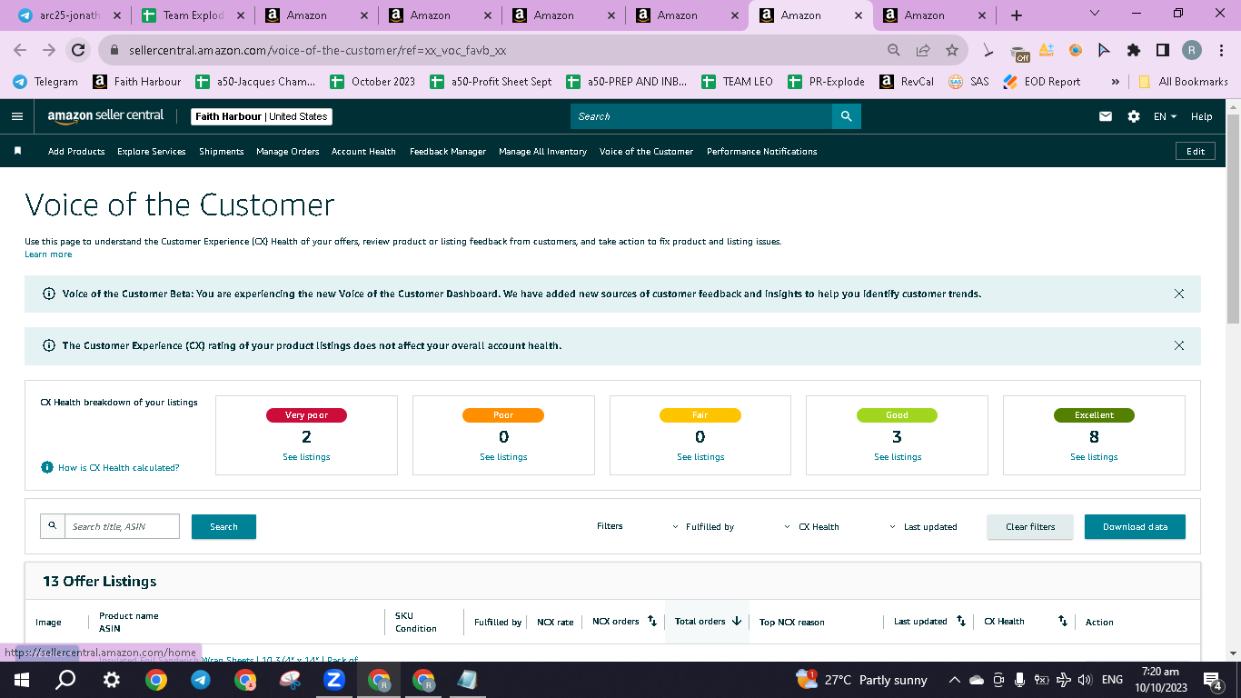Viewport: 1241px width, 698px height.
Task: Open a new browser tab with the plus icon
Action: pyautogui.click(x=1017, y=15)
